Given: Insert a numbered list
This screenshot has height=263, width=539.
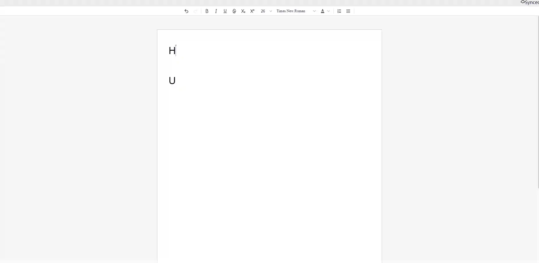Looking at the screenshot, I should (339, 11).
